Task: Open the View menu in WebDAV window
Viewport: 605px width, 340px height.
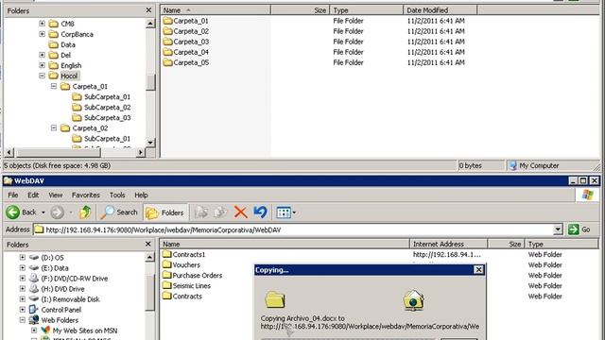Action: point(56,195)
